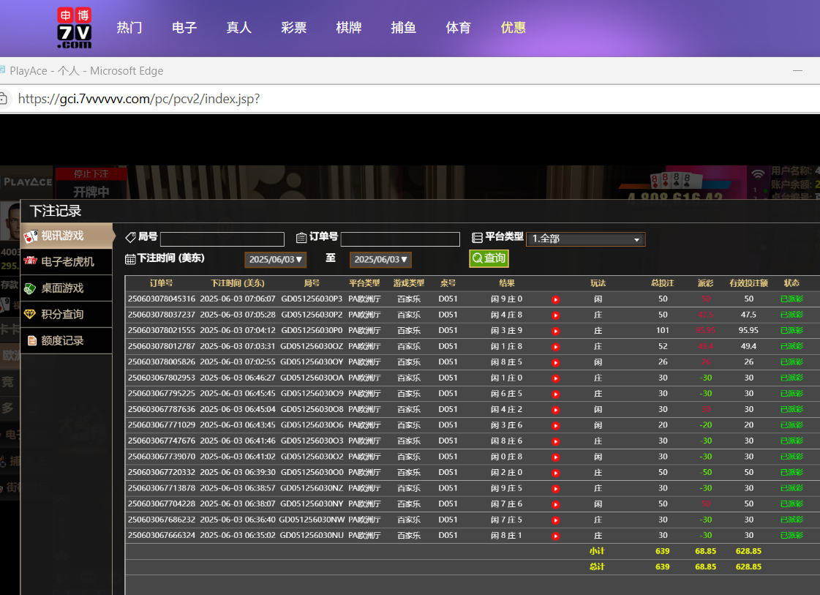Click the 7V.com logo

click(x=74, y=28)
